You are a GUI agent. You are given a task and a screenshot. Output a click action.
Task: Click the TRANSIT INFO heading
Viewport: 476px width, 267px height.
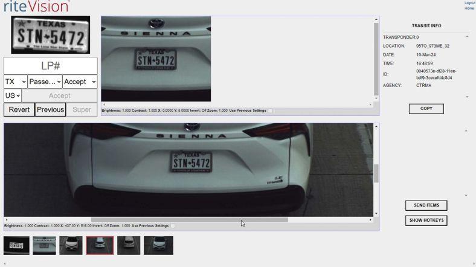426,26
